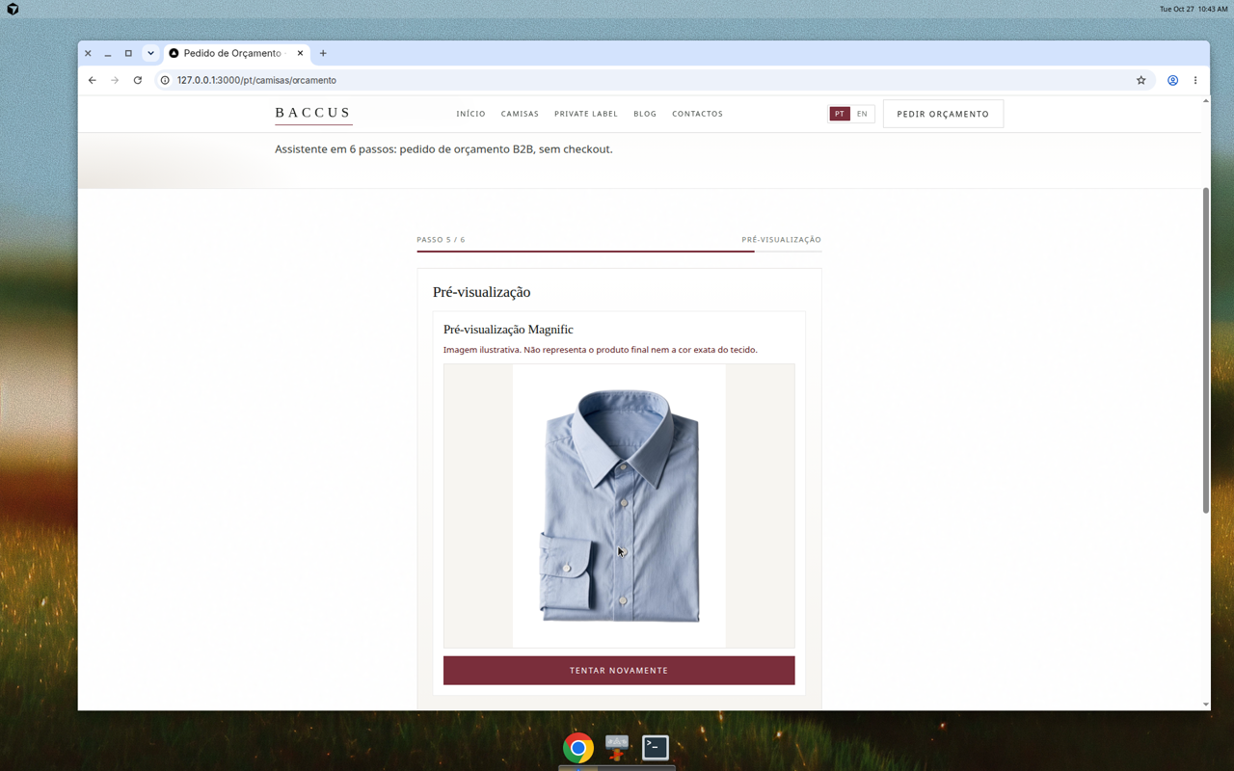Viewport: 1234px width, 771px height.
Task: Click the 'Assistente em 6 passos' description text
Action: click(443, 149)
